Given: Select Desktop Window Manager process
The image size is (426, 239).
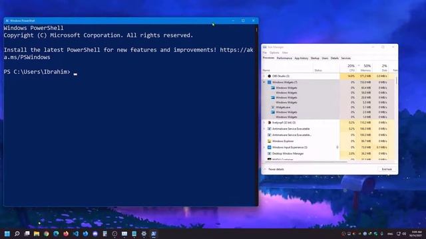Looking at the screenshot, I should (328, 153).
